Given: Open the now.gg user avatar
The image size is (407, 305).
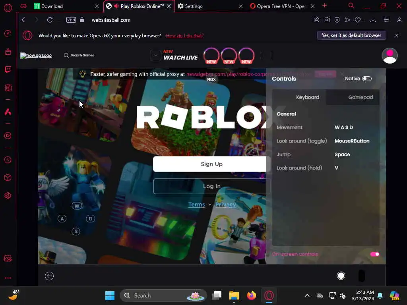Looking at the screenshot, I should (390, 56).
